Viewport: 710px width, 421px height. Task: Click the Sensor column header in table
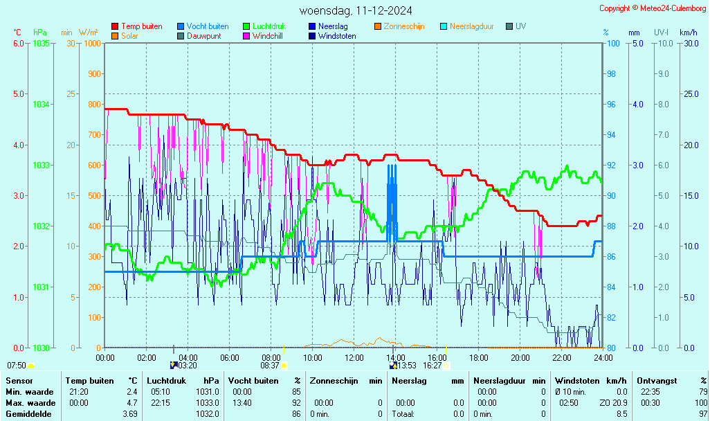[19, 381]
